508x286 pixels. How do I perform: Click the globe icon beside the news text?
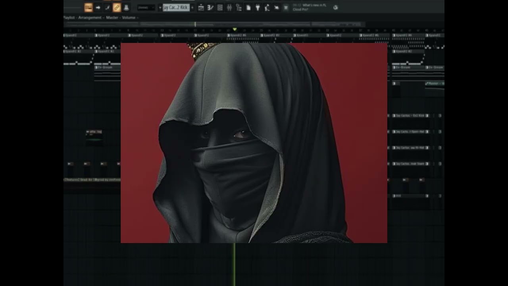click(335, 7)
